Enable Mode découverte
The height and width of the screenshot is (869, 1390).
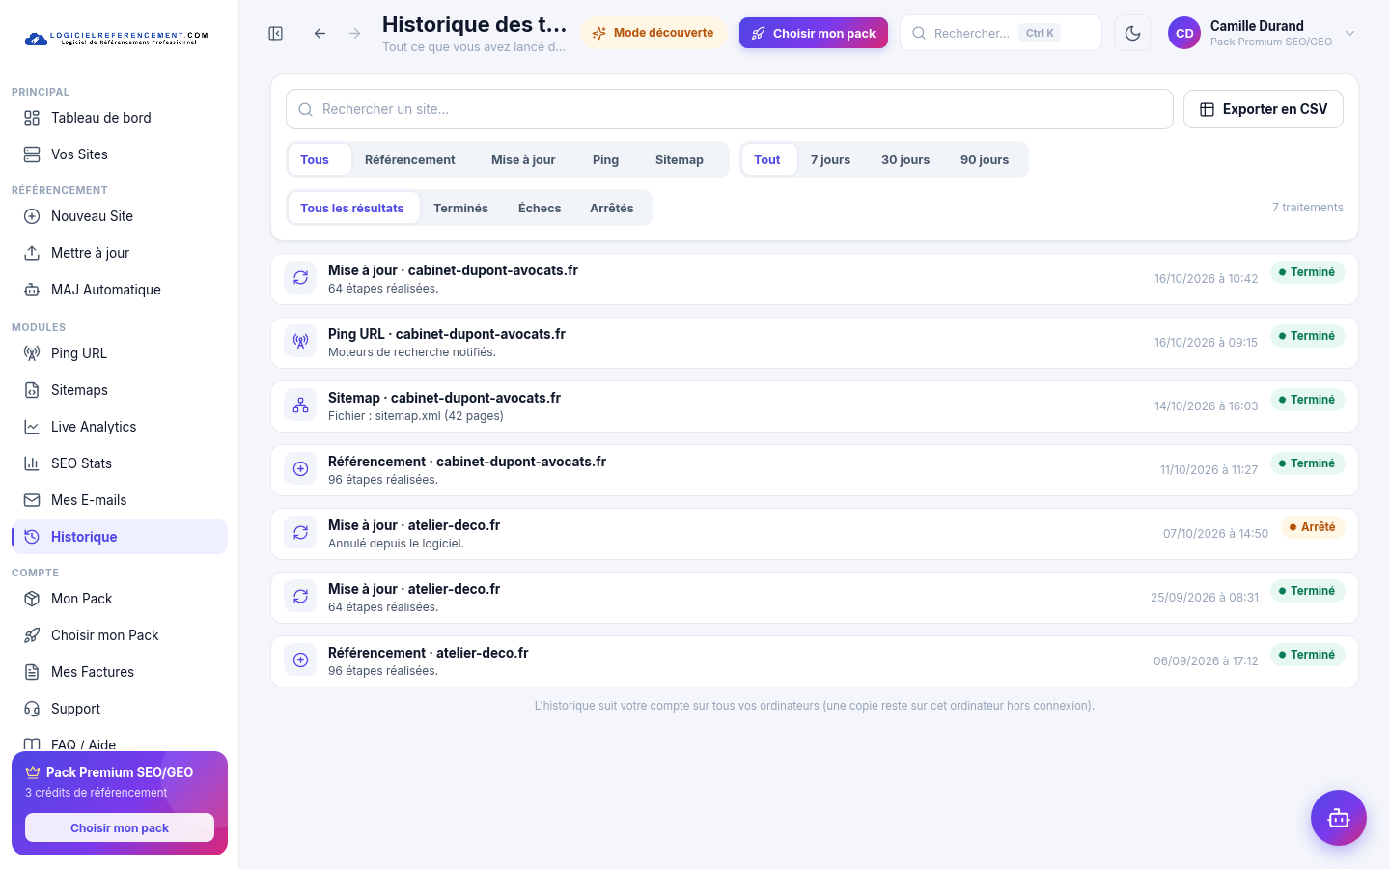(653, 33)
